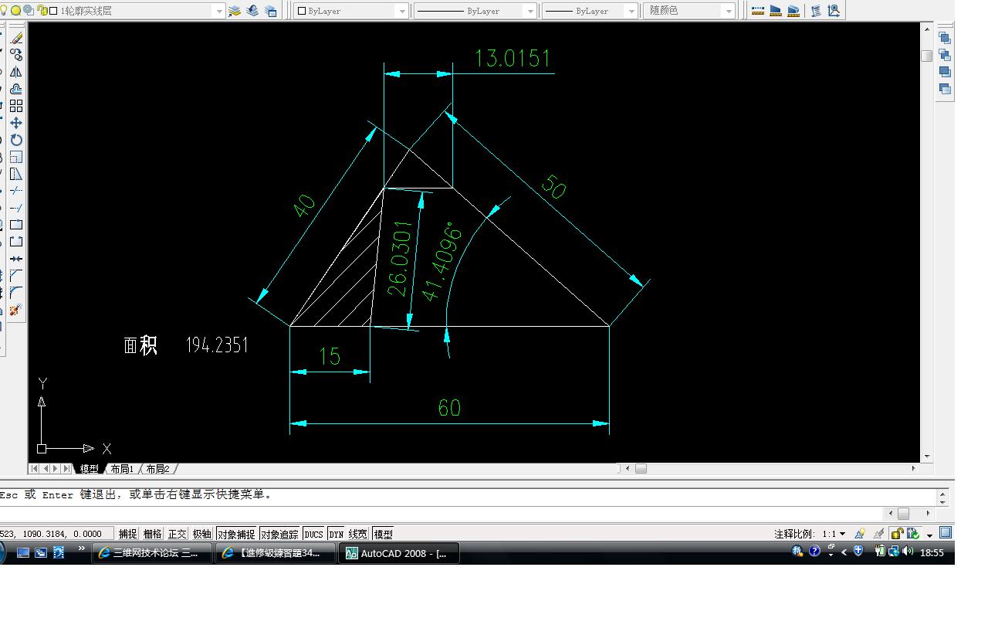Click the toolbar lock icon in status bar

(x=896, y=533)
